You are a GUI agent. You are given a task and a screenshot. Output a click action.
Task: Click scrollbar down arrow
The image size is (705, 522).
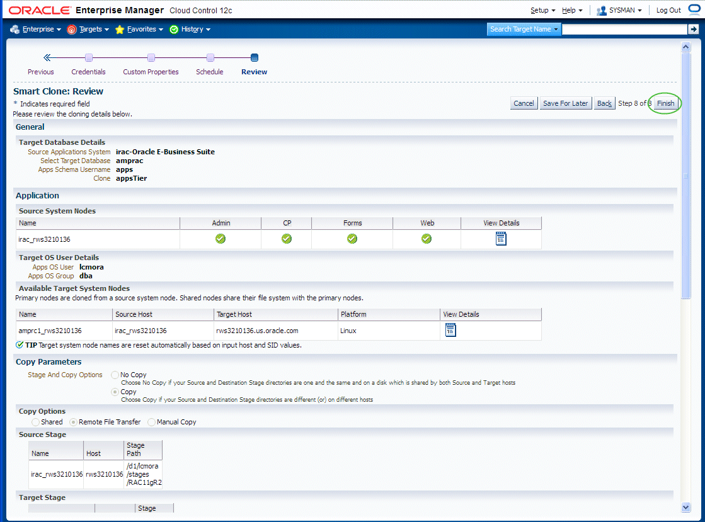point(685,507)
